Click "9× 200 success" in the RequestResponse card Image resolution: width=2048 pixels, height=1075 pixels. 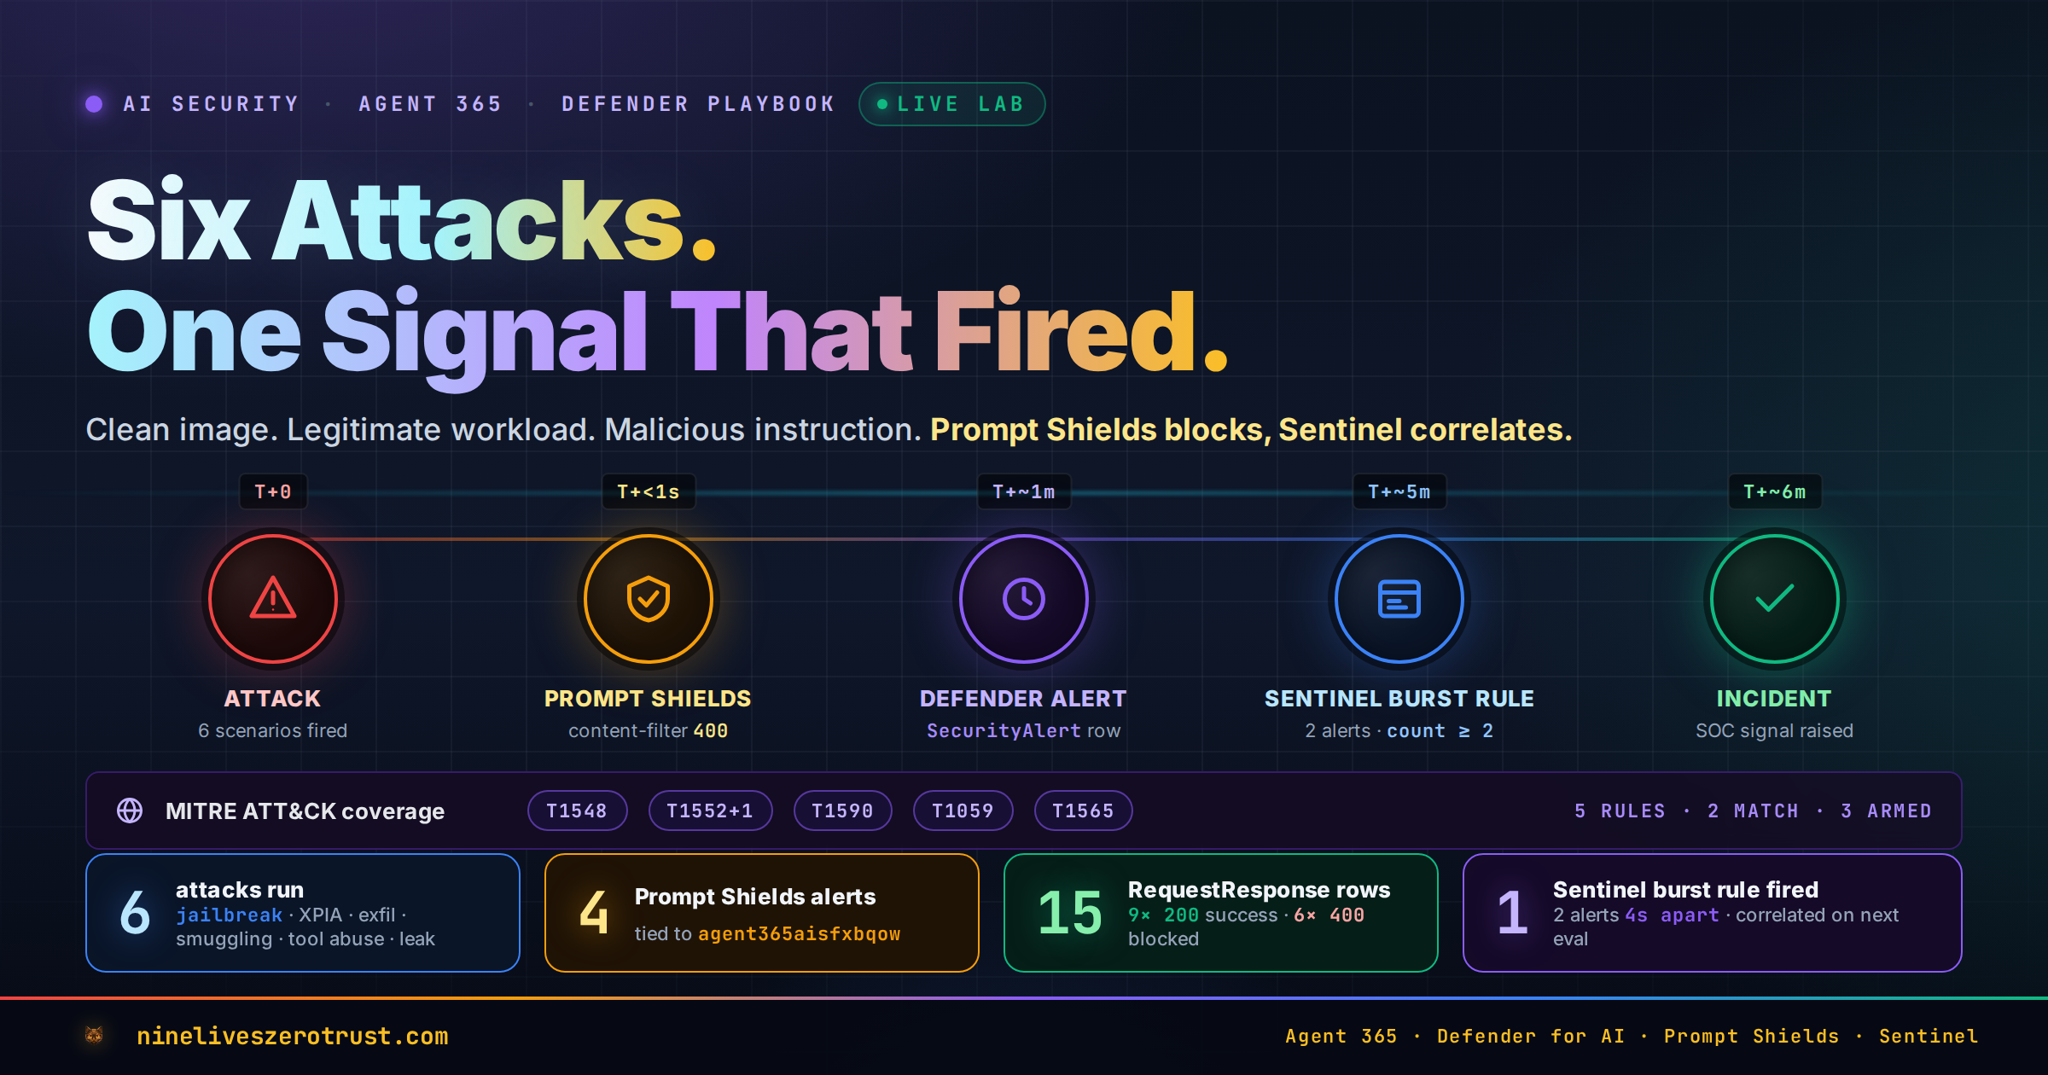tap(1203, 915)
